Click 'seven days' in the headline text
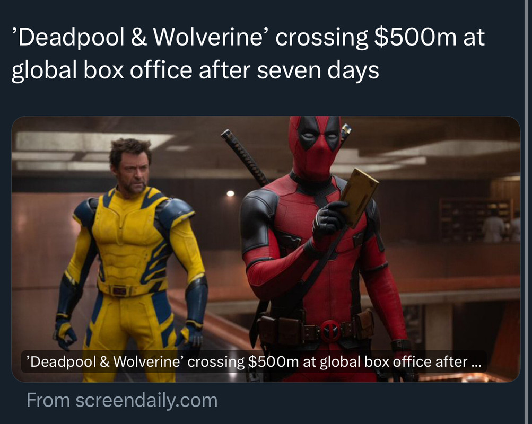 [318, 70]
